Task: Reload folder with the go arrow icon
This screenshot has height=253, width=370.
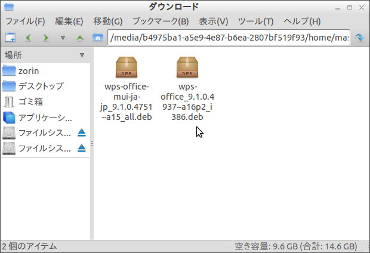Action: coord(360,38)
